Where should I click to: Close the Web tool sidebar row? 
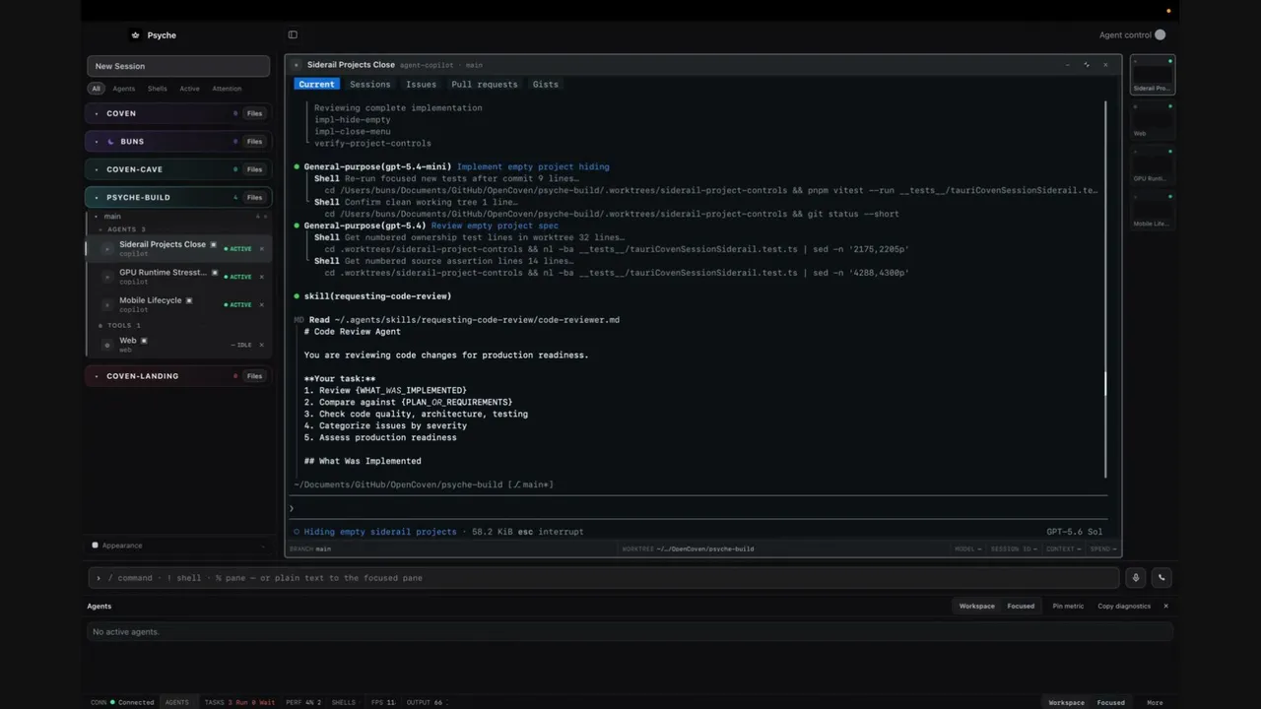click(x=262, y=345)
